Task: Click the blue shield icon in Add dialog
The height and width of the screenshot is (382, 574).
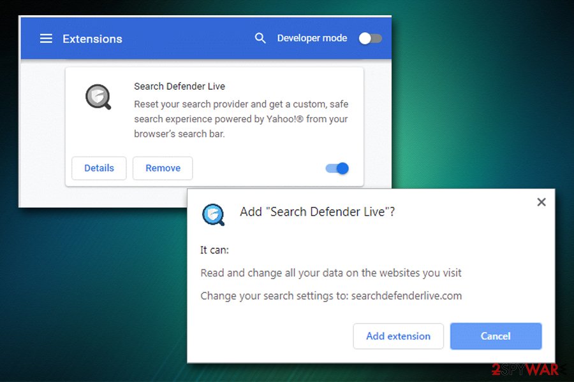Action: [213, 214]
